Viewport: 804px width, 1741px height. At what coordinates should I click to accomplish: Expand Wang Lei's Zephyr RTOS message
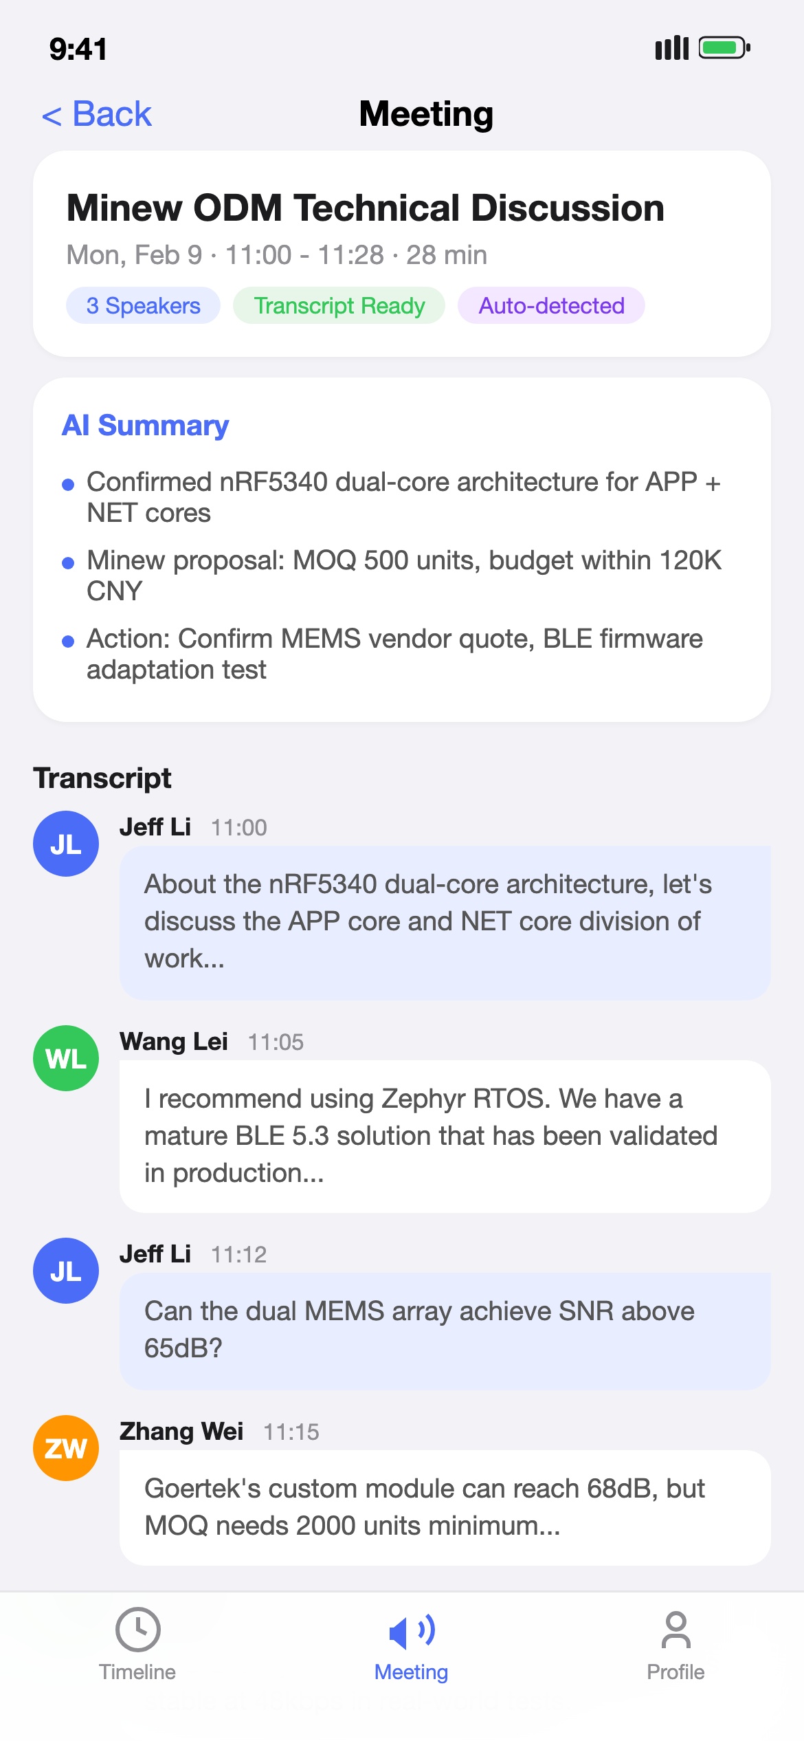(445, 1136)
